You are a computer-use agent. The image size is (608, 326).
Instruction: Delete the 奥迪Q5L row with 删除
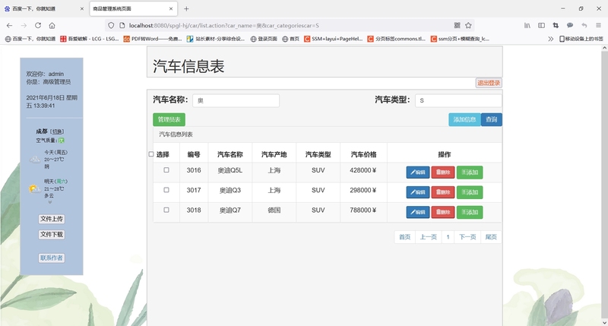[443, 172]
